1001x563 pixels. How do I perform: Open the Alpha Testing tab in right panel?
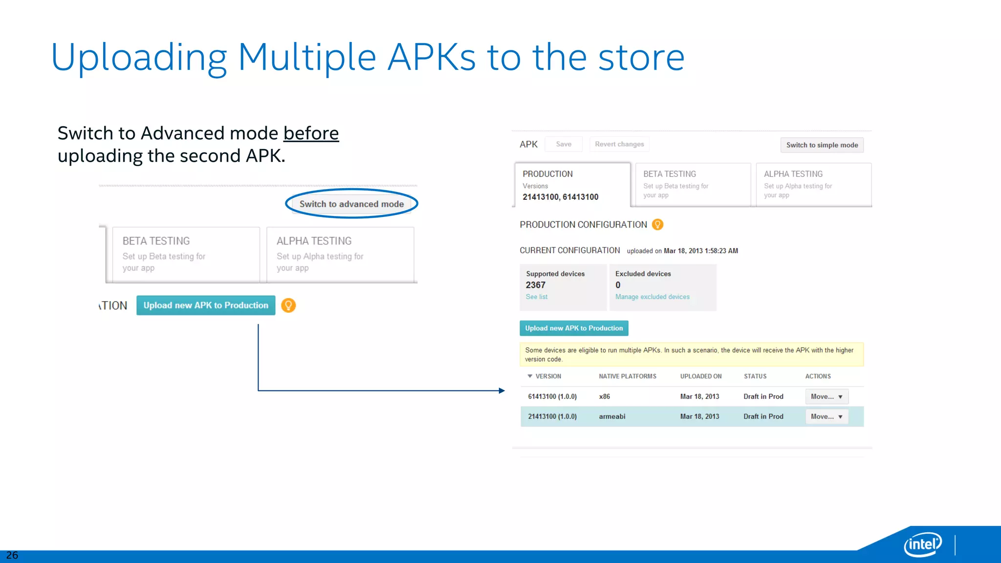[813, 185]
